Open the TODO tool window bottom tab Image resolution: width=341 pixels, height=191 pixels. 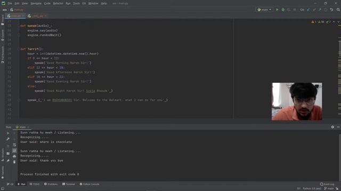[35, 184]
